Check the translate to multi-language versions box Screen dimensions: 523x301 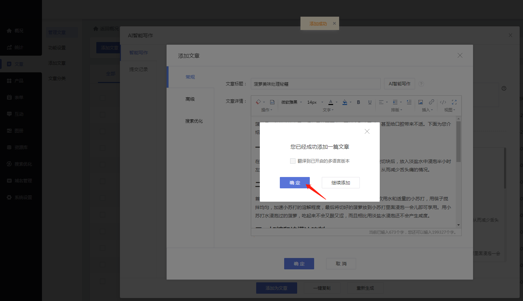[293, 161]
